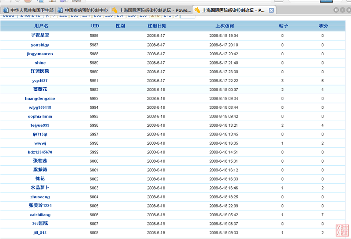Screen dimensions: 351x239
Task: Open user profile 江湾医院
Action: pos(40,71)
